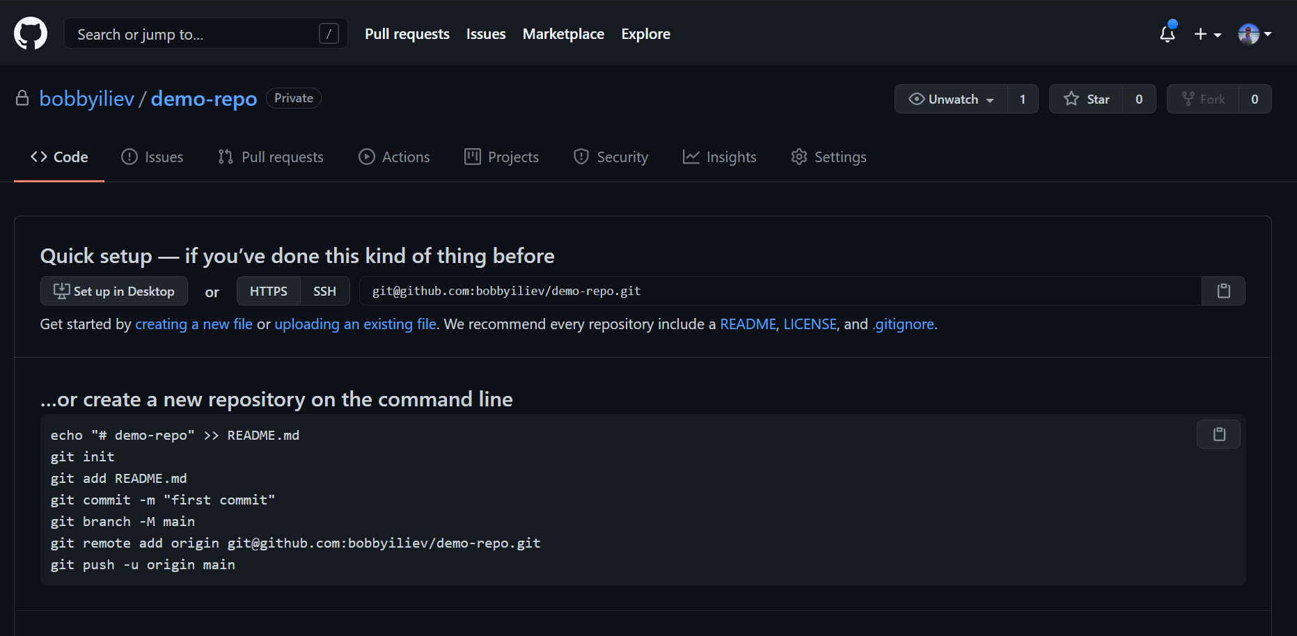Copy the command line setup commands
1297x636 pixels.
1219,434
